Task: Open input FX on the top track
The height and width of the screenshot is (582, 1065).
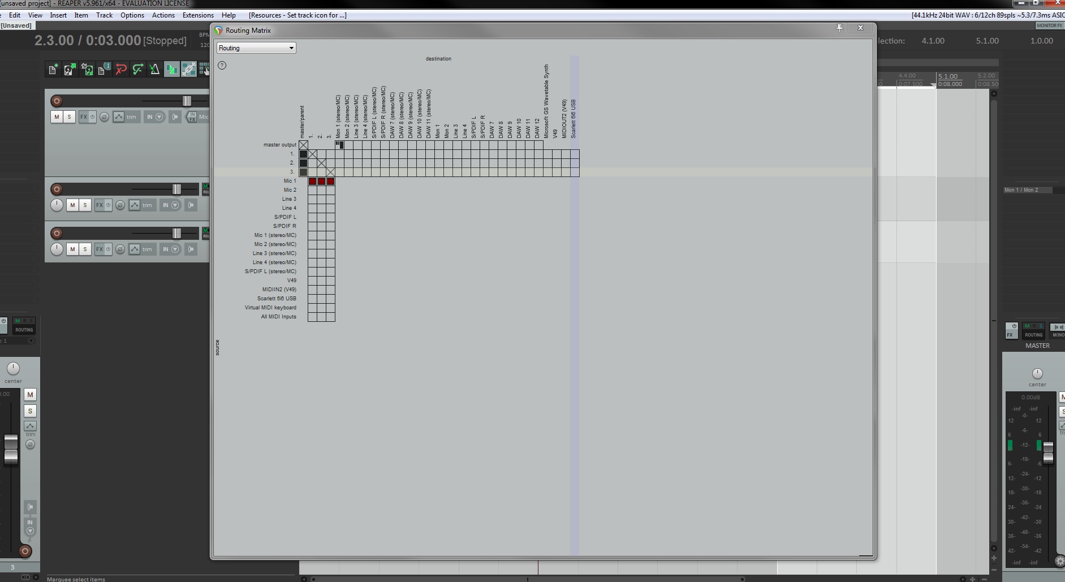Action: click(192, 117)
